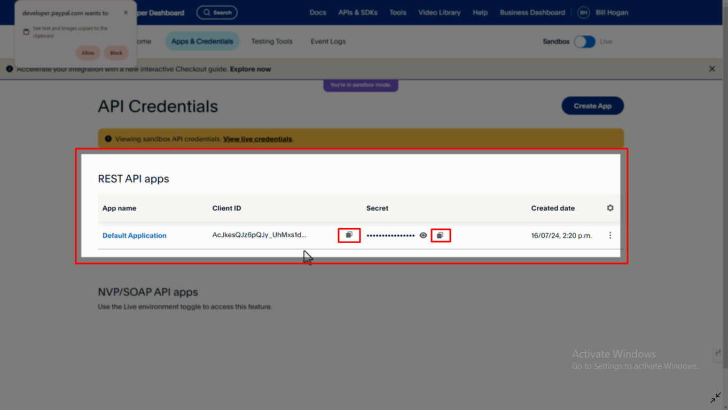Click the NVP/SOAP API apps heading
Viewport: 728px width, 410px height.
coord(148,292)
